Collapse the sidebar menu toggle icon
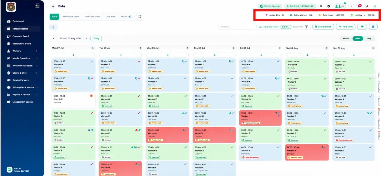This screenshot has height=176, width=381. [37, 5]
